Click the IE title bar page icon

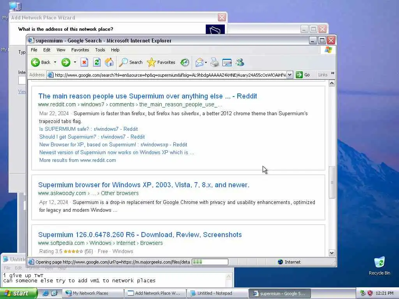31,40
